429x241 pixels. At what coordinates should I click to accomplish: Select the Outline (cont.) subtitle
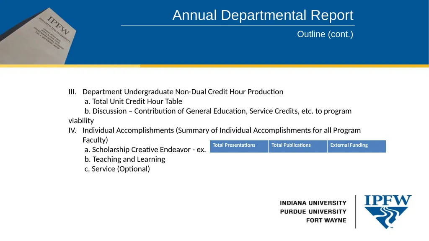coord(325,34)
